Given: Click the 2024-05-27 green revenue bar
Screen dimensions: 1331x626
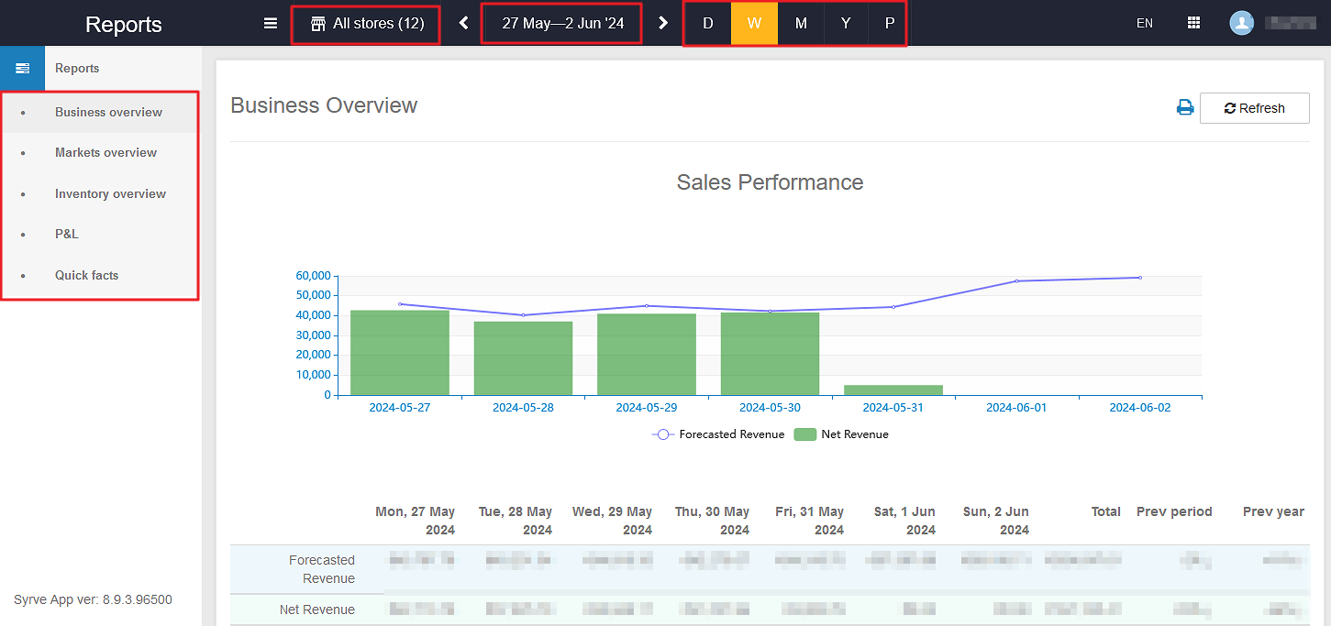Looking at the screenshot, I should pos(399,353).
